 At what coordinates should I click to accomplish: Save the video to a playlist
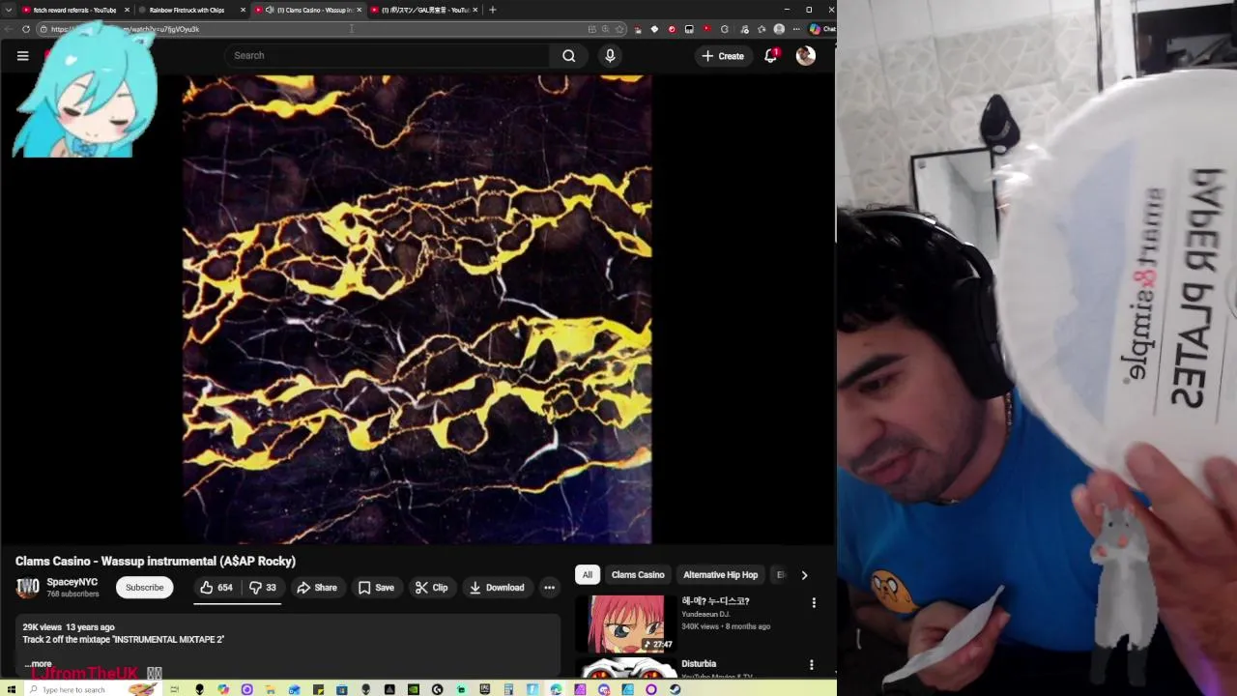376,588
